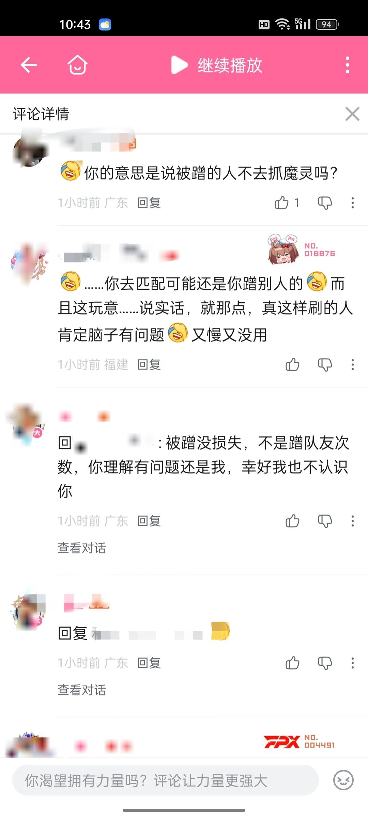The image size is (368, 819).
Task: Dislike the Fujian comment
Action: pyautogui.click(x=325, y=364)
